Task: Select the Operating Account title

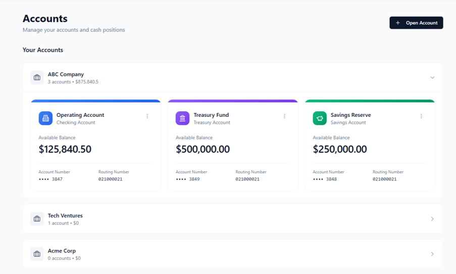Action: (80, 115)
